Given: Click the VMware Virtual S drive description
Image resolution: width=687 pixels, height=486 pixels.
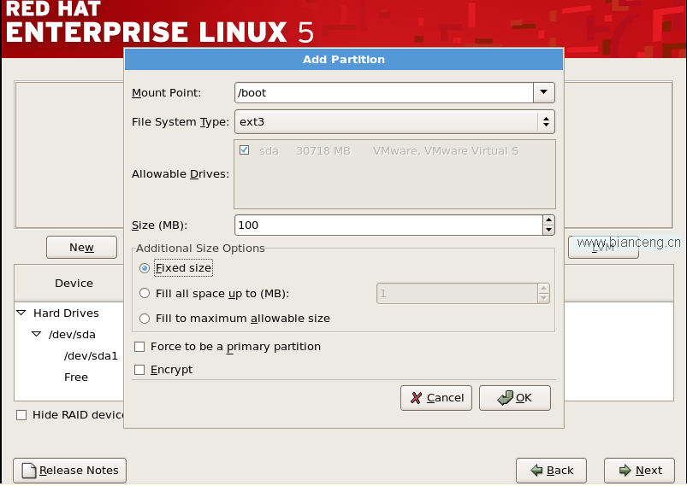Looking at the screenshot, I should (446, 151).
